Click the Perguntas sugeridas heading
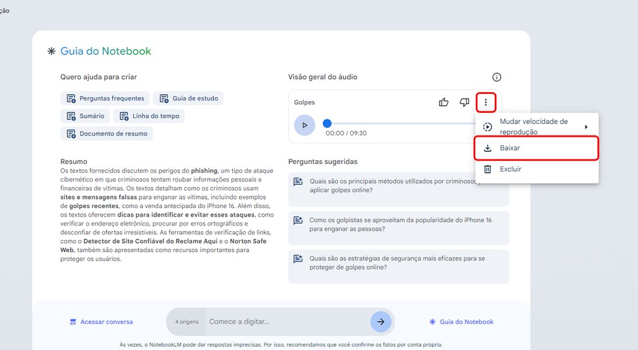The width and height of the screenshot is (638, 350). [x=323, y=161]
